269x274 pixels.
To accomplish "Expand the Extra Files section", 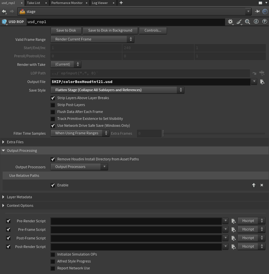I will [3, 142].
